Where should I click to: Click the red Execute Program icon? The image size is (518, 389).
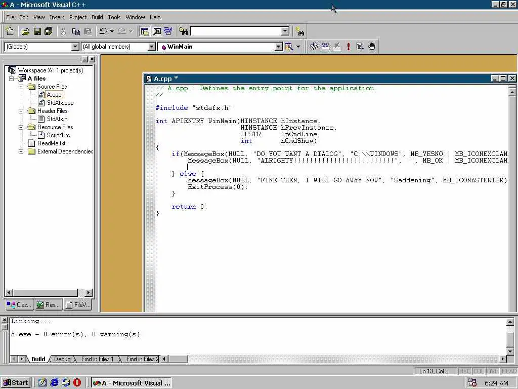point(349,46)
